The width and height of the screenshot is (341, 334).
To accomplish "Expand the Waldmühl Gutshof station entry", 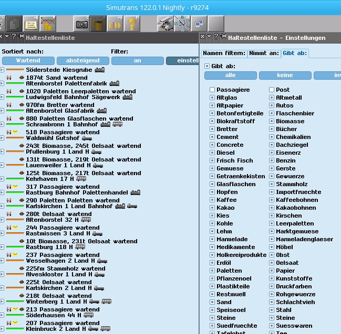I will click(x=2, y=138).
